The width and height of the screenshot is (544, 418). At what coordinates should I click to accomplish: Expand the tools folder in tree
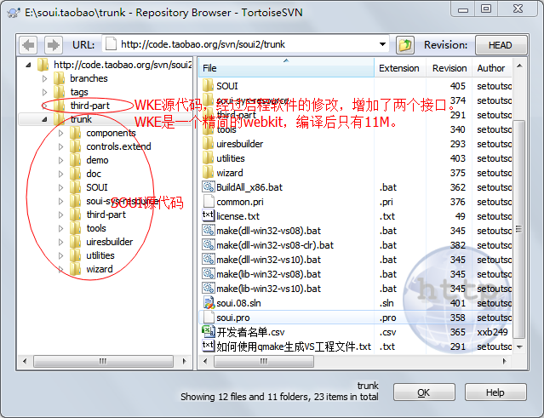[61, 228]
